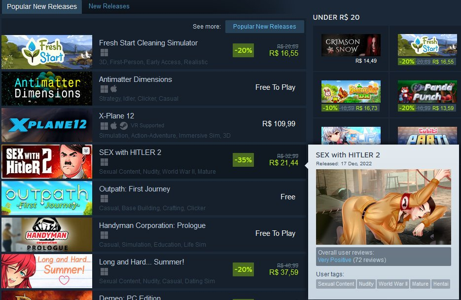Open the X-Plane 12 game listing

153,125
